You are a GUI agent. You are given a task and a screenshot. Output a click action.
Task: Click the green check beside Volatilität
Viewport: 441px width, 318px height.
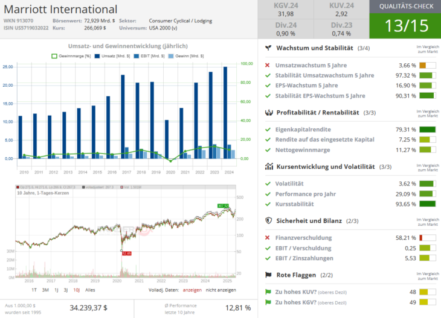268,184
